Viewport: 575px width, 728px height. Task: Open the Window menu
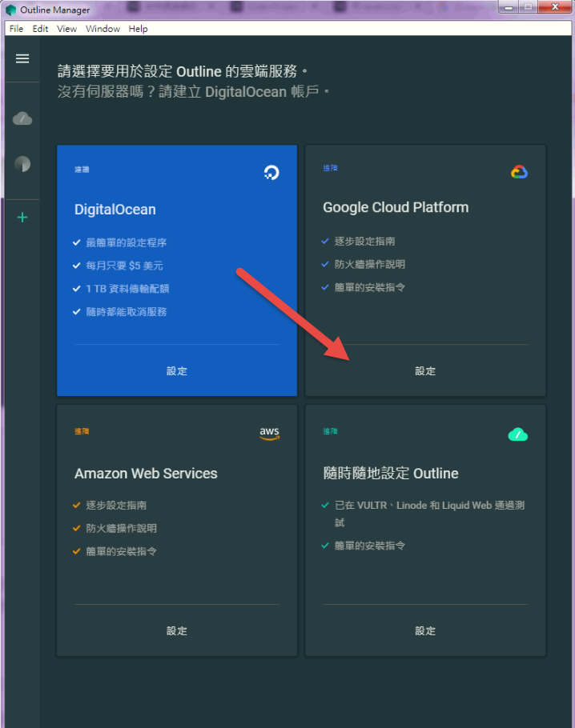click(x=103, y=29)
